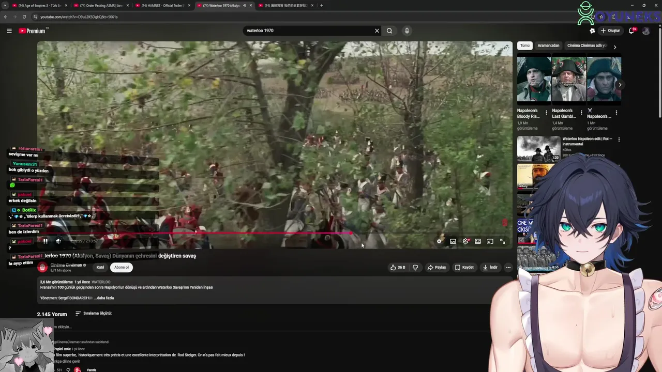
Task: Open options for Napoleon's Last Gambl... short
Action: pos(581,112)
